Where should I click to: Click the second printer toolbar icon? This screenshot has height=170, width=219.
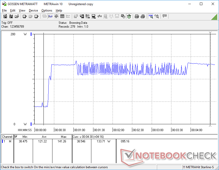[x=143, y=16]
